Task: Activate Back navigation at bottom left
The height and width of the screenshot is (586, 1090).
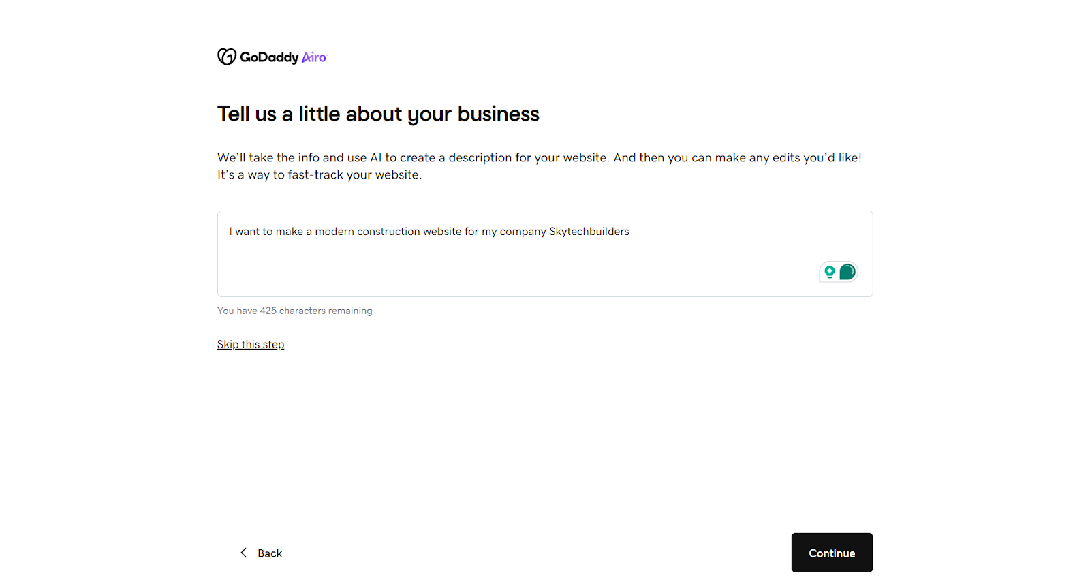Action: coord(261,553)
